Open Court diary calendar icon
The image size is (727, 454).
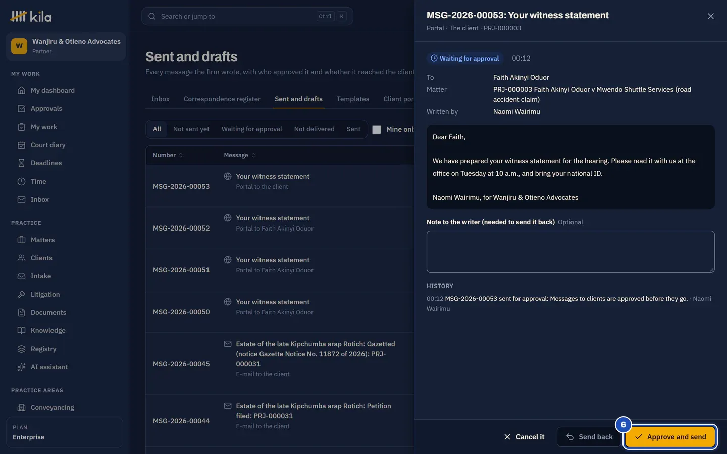pyautogui.click(x=21, y=145)
